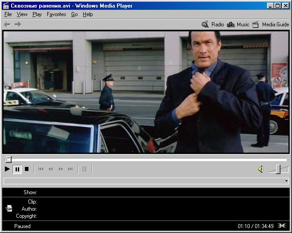Maximize the Windows Media Player window
The width and height of the screenshot is (292, 233).
277,6
